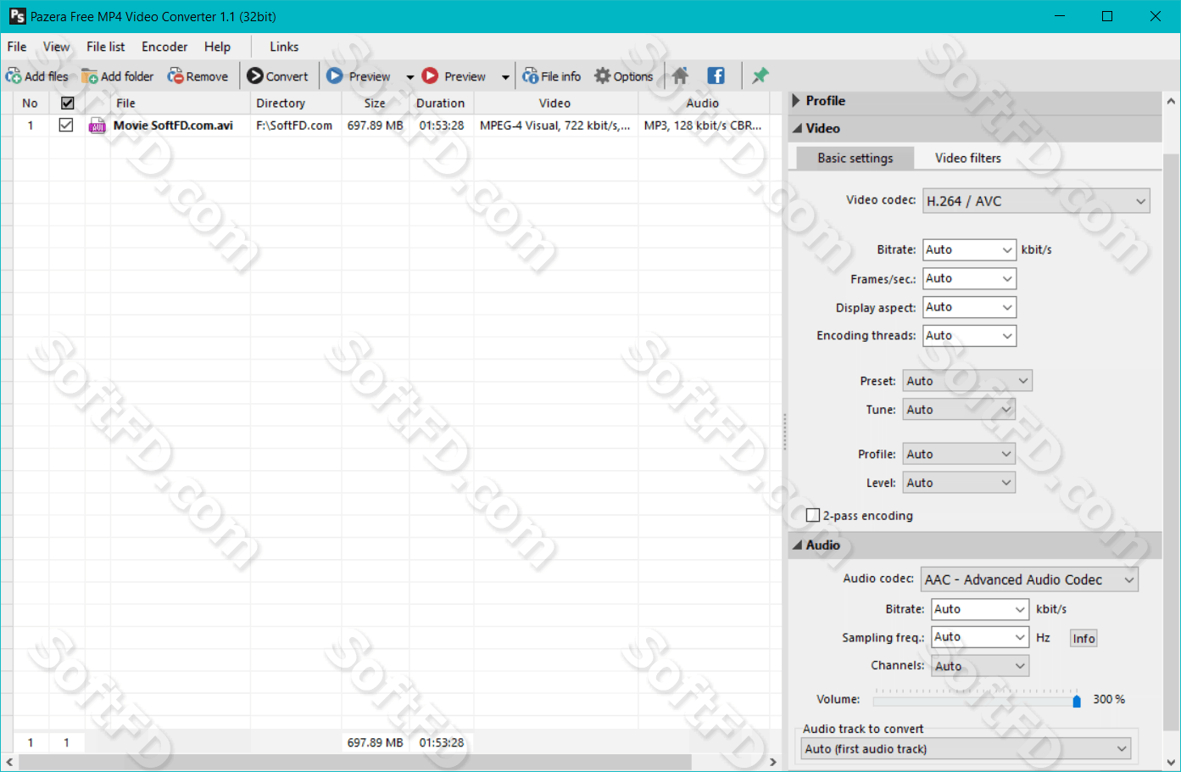Click the Info button next to Hz
Image resolution: width=1181 pixels, height=772 pixels.
pyautogui.click(x=1084, y=638)
